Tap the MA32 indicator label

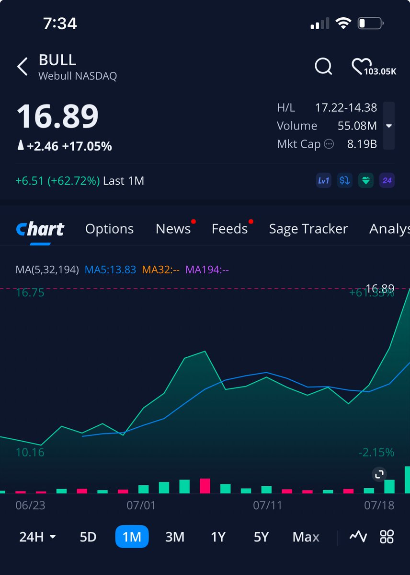[160, 270]
